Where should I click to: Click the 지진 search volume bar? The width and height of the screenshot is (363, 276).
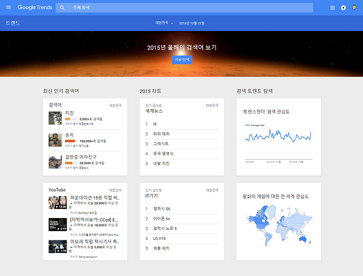point(71,119)
